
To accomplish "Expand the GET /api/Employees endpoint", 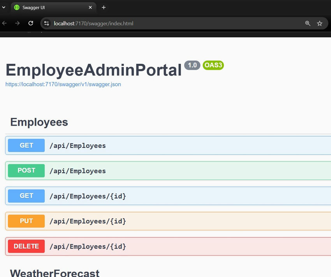I will (77, 146).
